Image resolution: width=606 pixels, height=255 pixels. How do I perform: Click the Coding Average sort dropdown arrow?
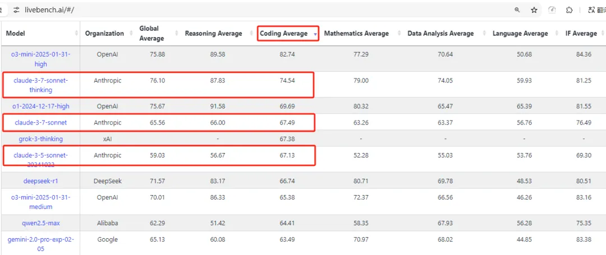tap(315, 34)
